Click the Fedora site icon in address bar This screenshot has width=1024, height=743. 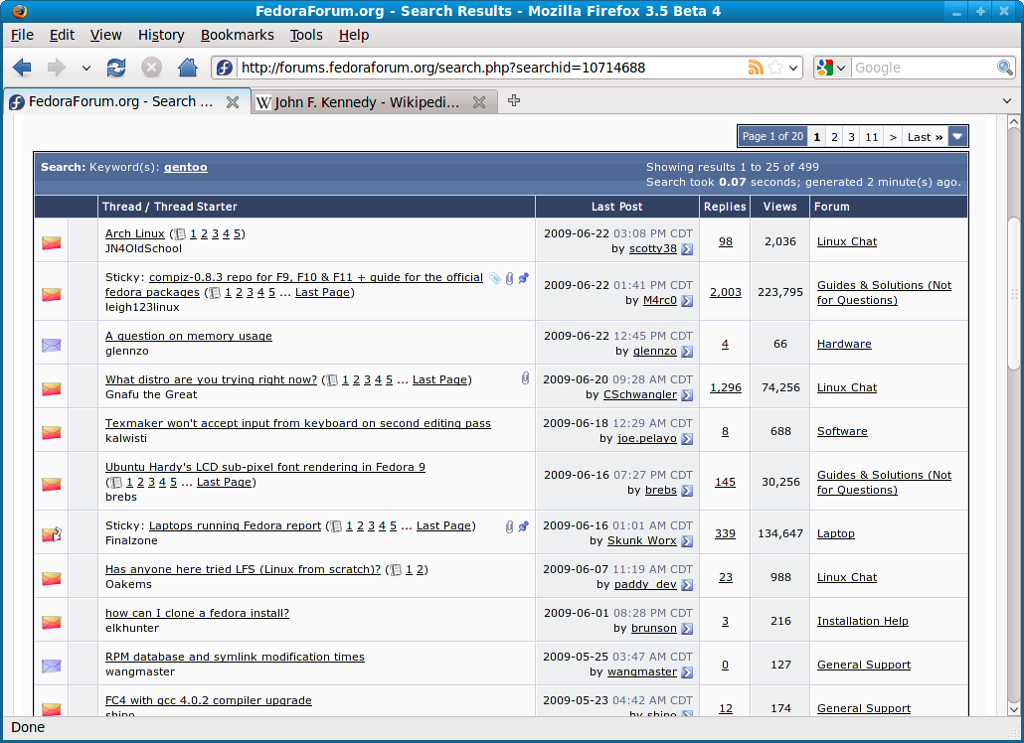[224, 68]
